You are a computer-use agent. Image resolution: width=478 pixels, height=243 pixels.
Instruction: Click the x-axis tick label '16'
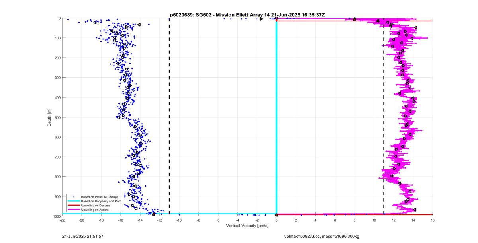(x=433, y=220)
